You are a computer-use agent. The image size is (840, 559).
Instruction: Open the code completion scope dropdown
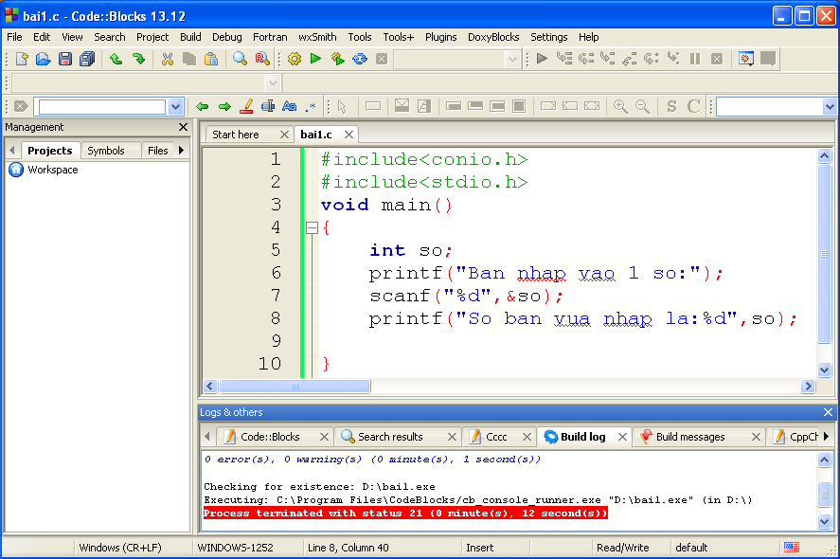pyautogui.click(x=274, y=83)
